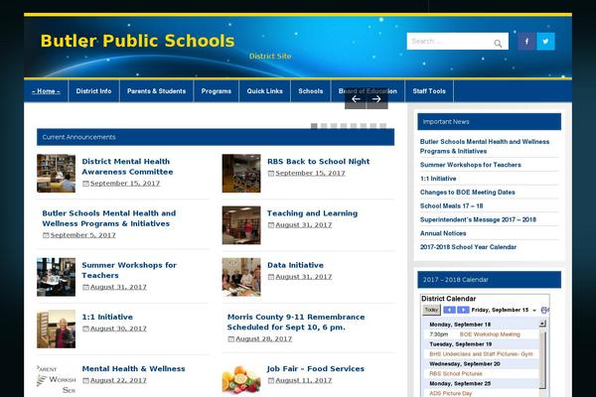Open Mental Health & Wellness article

click(x=133, y=369)
